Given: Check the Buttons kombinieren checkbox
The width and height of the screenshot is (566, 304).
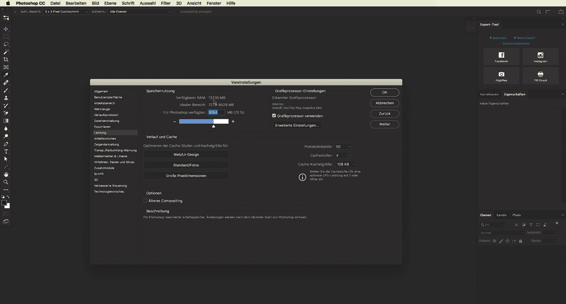Looking at the screenshot, I should point(500,43).
